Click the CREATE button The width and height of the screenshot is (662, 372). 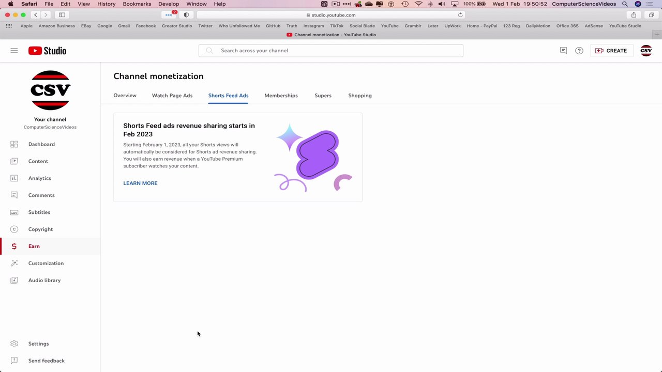[x=611, y=51]
